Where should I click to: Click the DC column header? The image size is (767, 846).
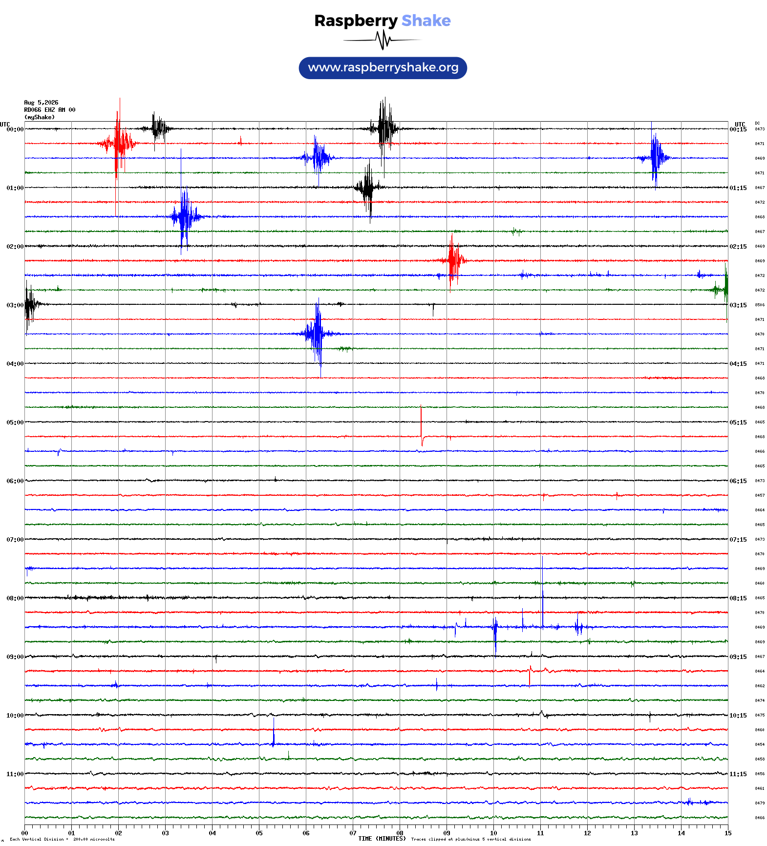point(757,124)
